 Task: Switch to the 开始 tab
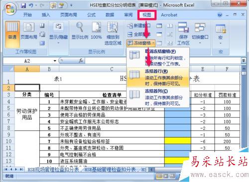pos(27,15)
